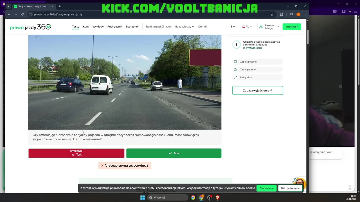The height and width of the screenshot is (202, 360).
Task: Click the chat icon for Zadaj pytanie
Action: click(x=235, y=70)
